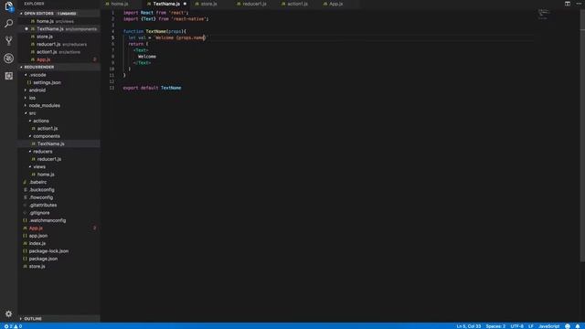585x329 pixels.
Task: Open the app.json file
Action: click(58, 236)
